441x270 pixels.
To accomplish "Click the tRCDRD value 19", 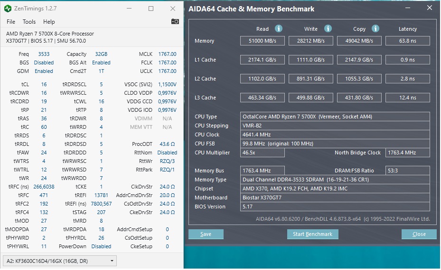I will (44, 101).
